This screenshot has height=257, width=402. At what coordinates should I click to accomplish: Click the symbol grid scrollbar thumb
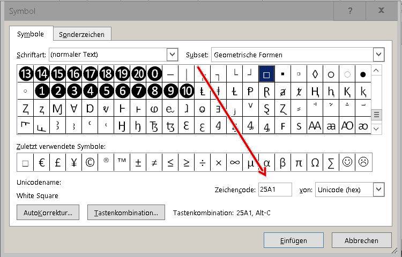(x=376, y=115)
